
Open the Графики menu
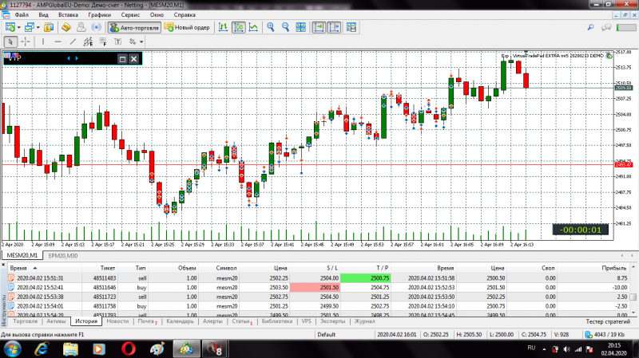[99, 14]
